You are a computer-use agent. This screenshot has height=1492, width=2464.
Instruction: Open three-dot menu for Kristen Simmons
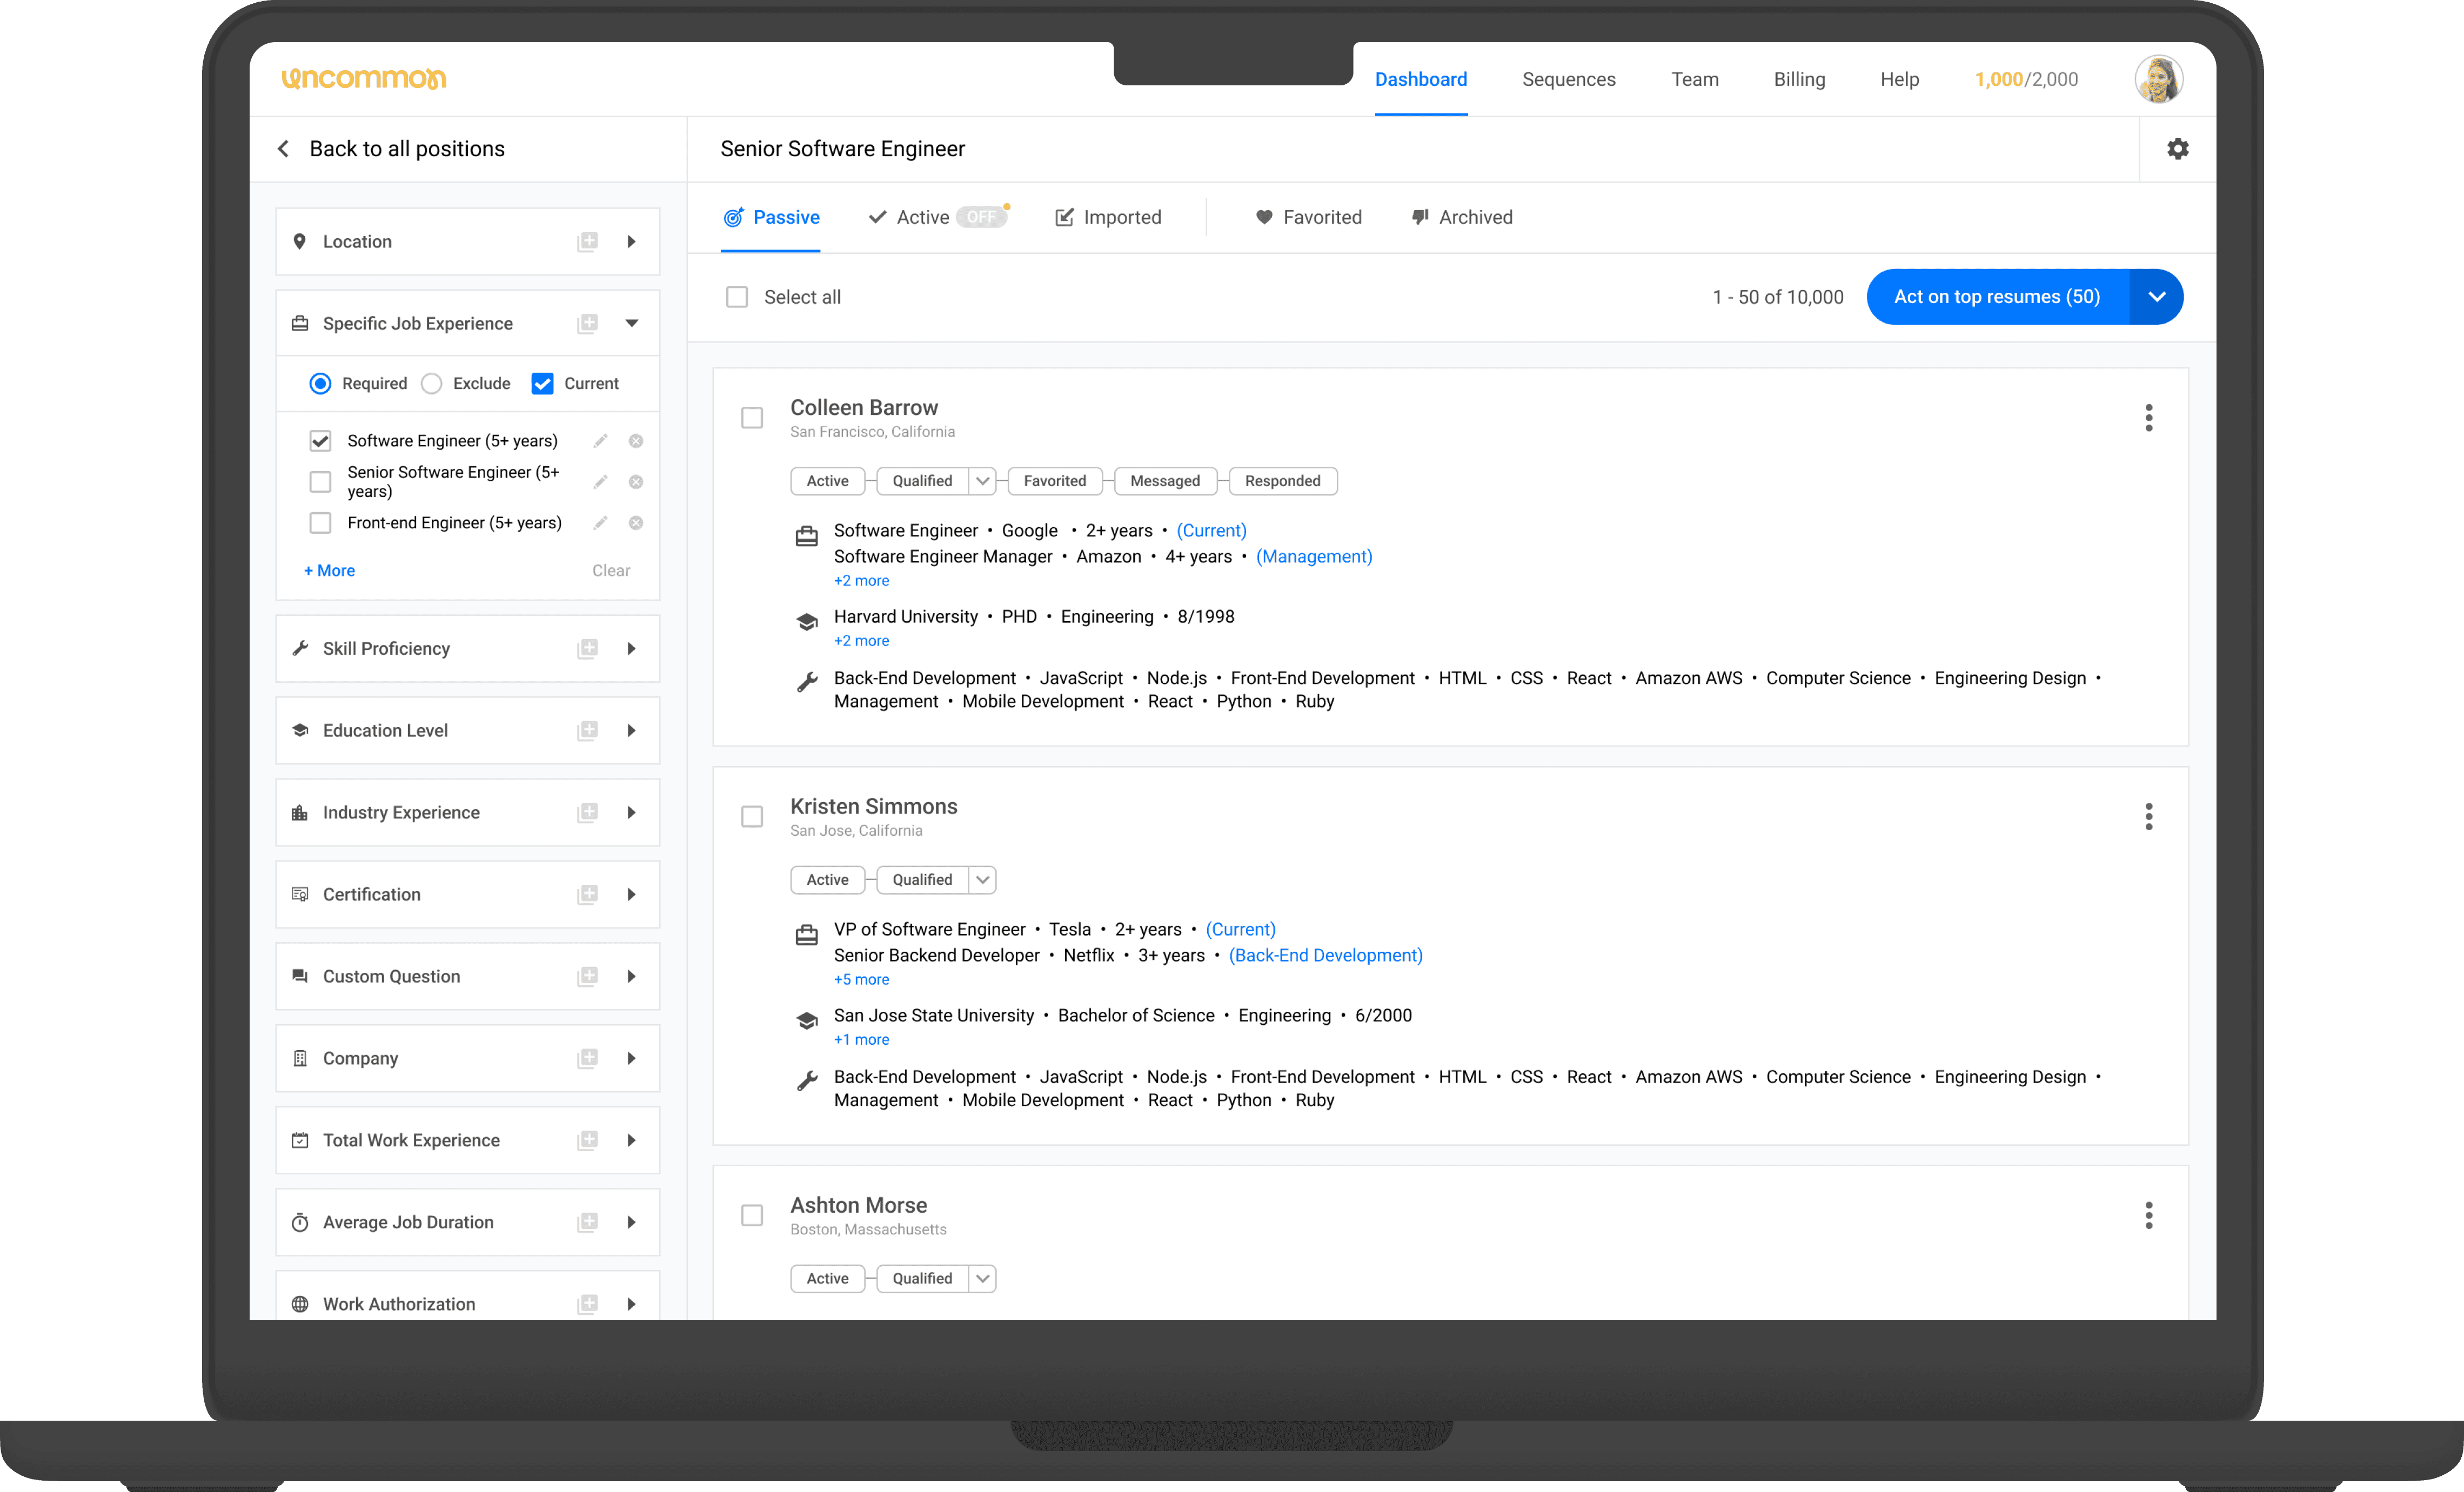click(x=2148, y=817)
